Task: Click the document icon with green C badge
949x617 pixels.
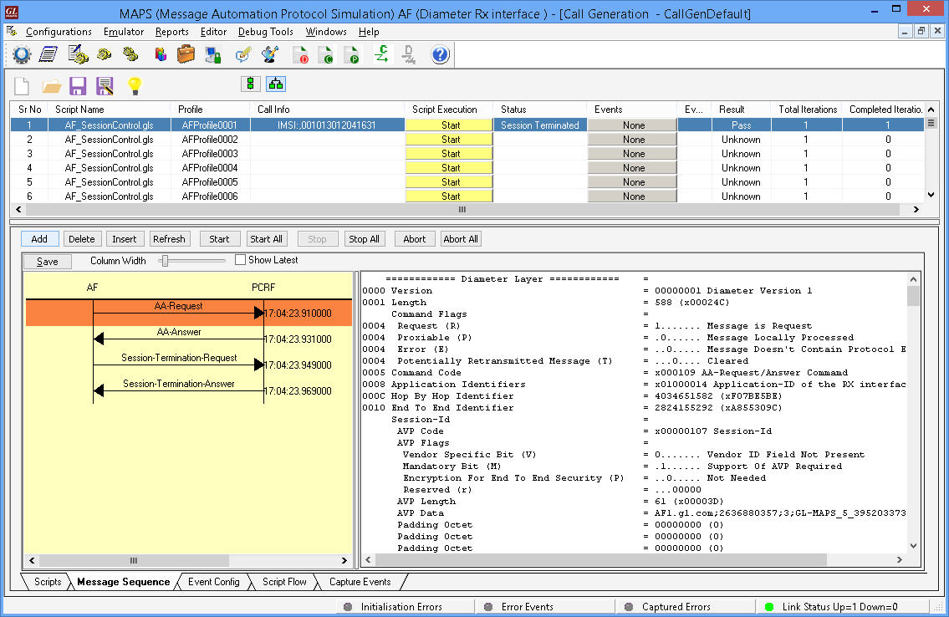Action: [326, 55]
